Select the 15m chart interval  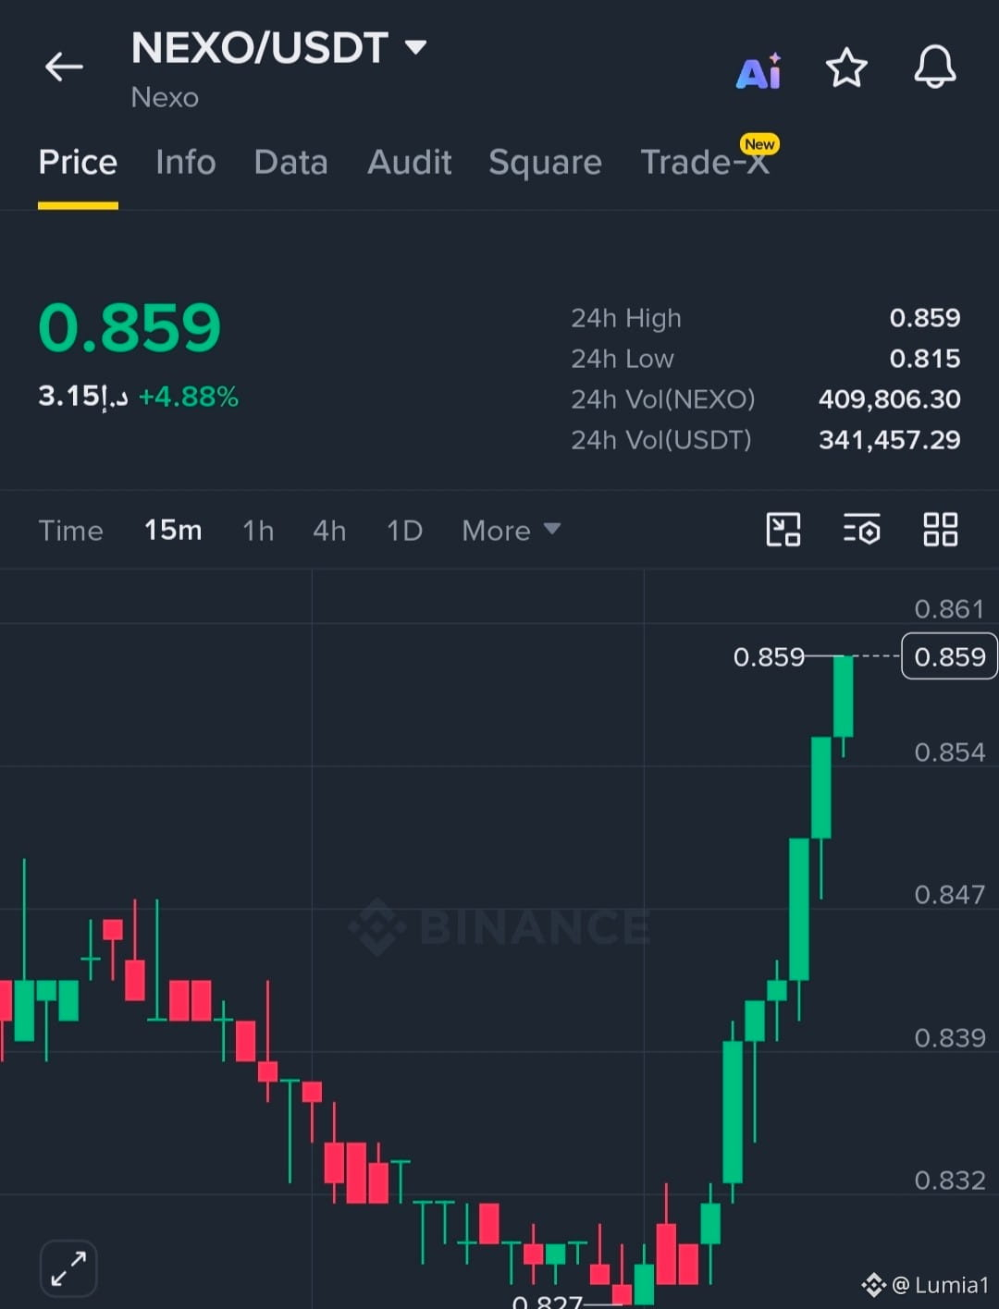[173, 531]
